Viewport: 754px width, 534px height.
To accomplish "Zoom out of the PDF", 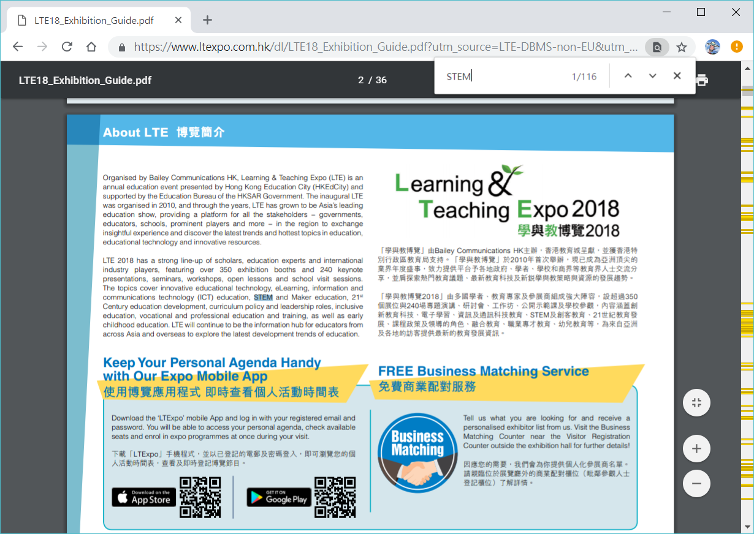I will pos(696,483).
